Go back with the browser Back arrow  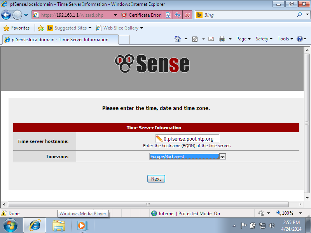click(x=6, y=15)
